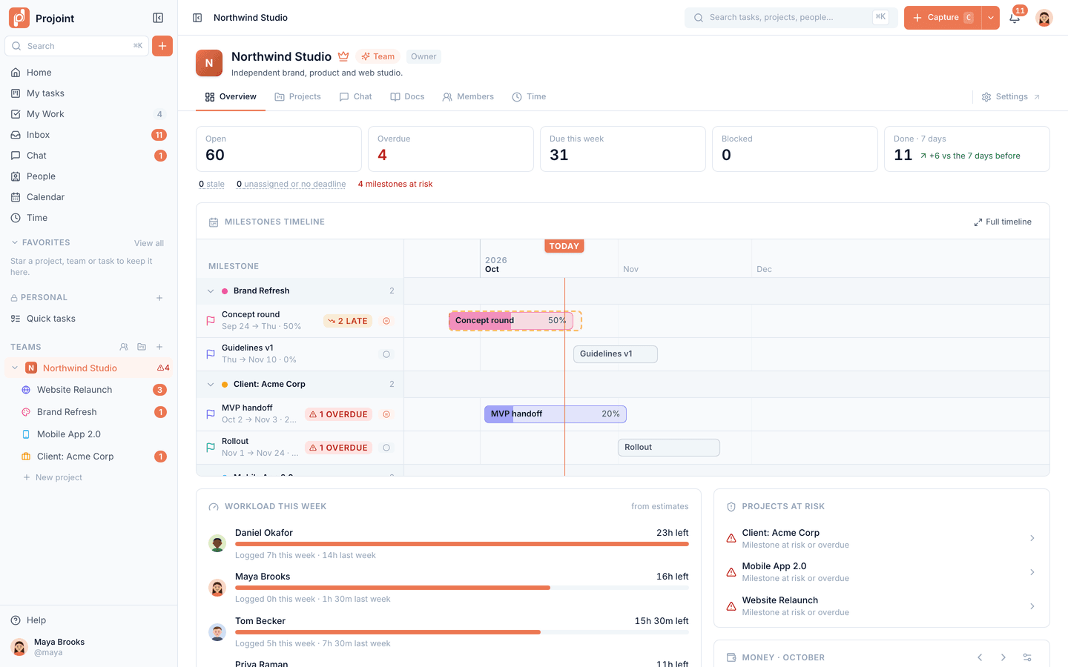Collapse the Client: Acme Corp milestone group
The width and height of the screenshot is (1068, 667).
tap(211, 385)
